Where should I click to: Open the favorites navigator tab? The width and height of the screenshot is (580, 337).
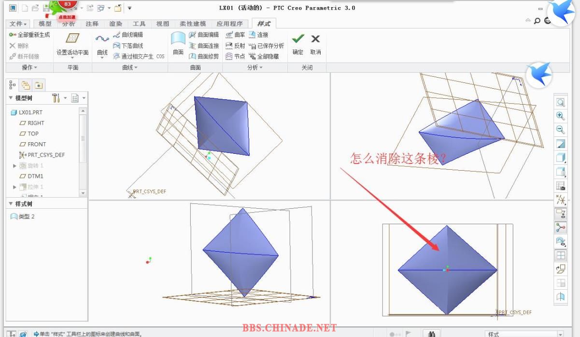click(38, 85)
